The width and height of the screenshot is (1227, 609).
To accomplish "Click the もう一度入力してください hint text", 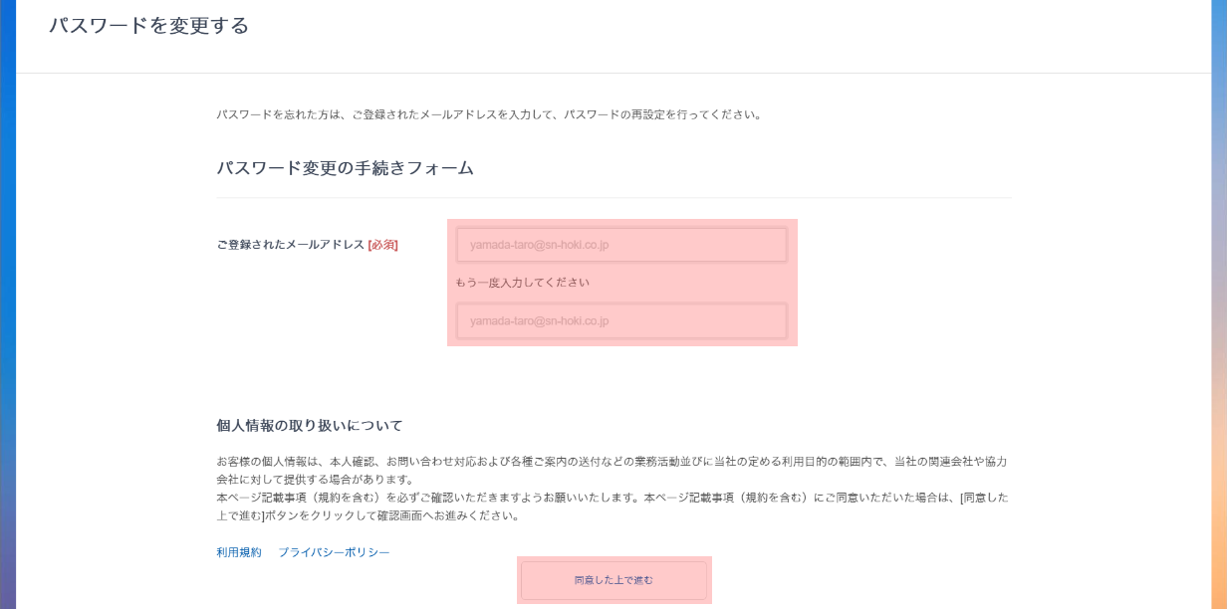I will pos(522,283).
